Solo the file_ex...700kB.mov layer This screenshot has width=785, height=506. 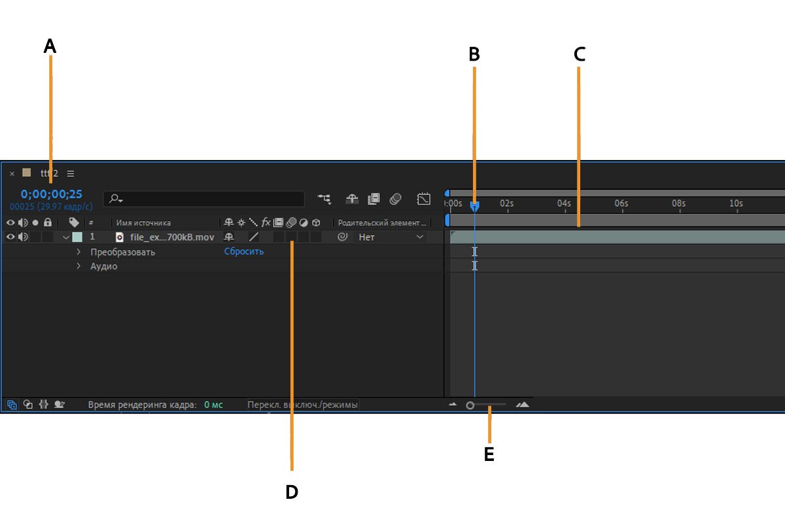tap(35, 237)
